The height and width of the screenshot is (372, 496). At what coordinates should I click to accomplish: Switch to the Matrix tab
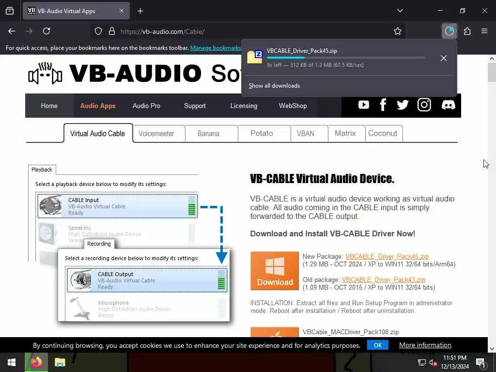click(347, 134)
